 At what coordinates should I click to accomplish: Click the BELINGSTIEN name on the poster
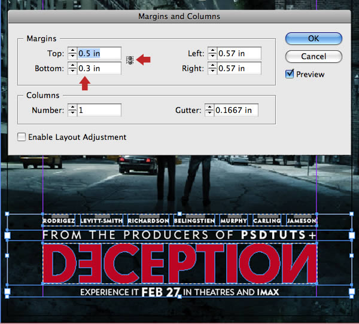194,221
